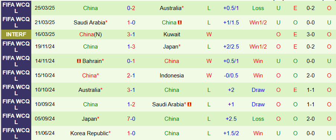Screen dimensions: 336x140
Task: Open the INTERF competition label
Action: 16,34
